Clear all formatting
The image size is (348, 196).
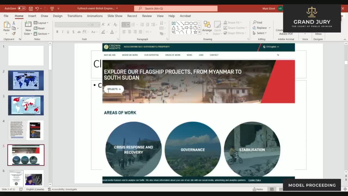click(x=115, y=24)
